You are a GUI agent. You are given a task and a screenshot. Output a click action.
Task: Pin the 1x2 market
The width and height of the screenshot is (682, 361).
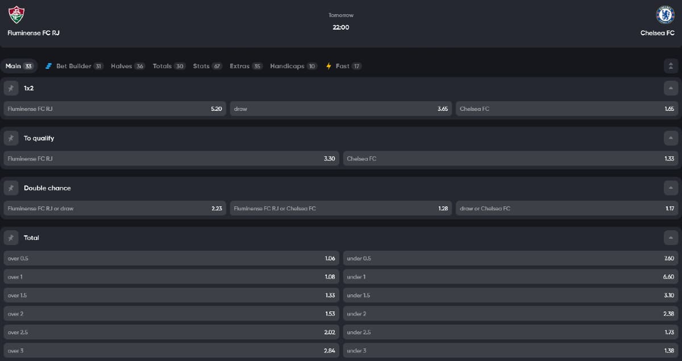11,88
